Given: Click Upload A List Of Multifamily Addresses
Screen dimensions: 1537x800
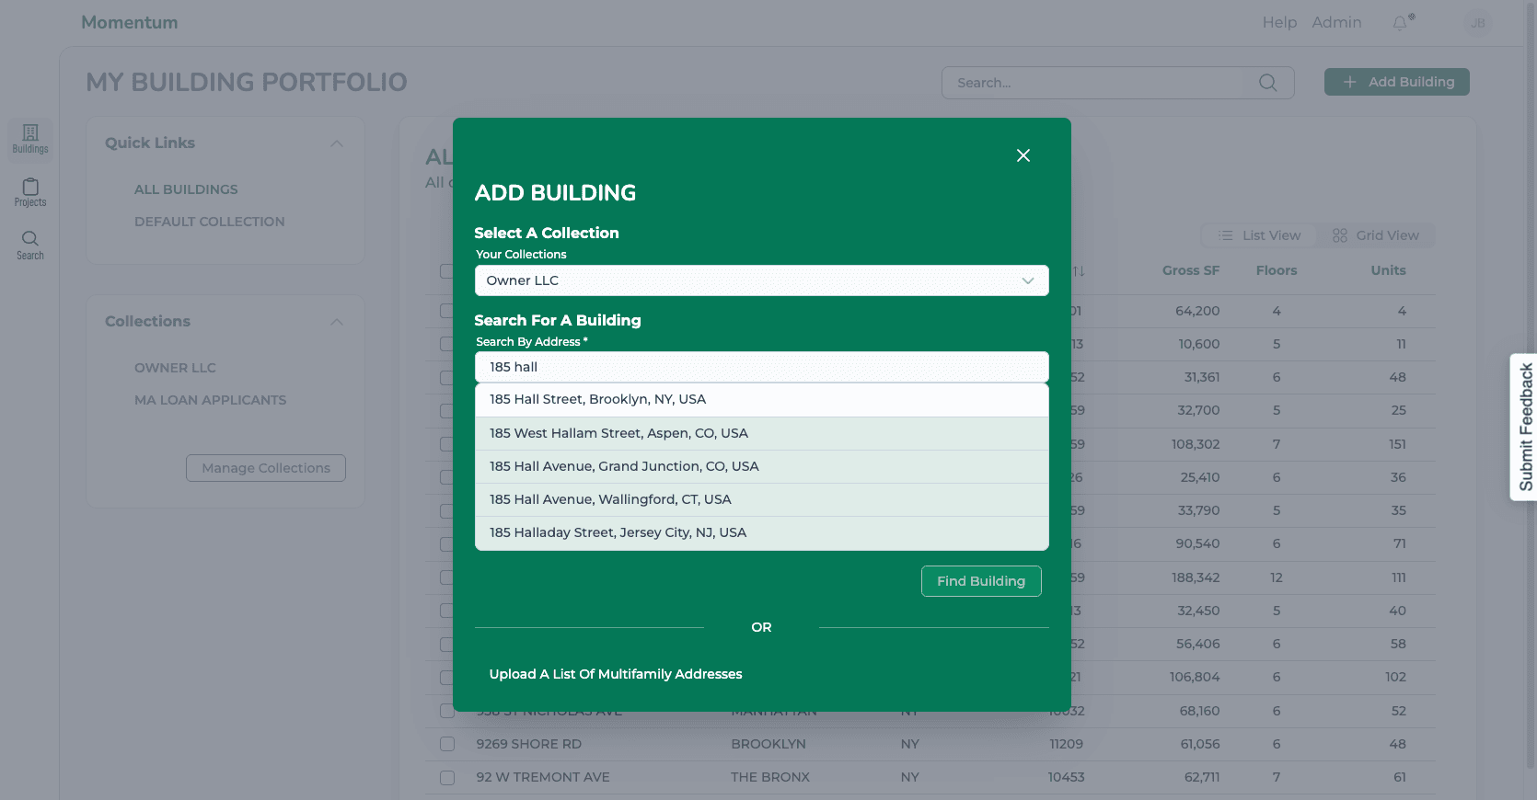Looking at the screenshot, I should tap(616, 674).
